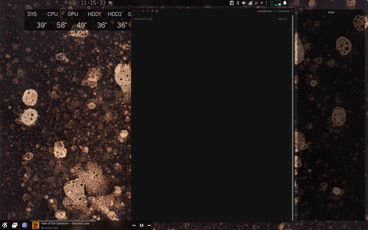This screenshot has height=230, width=368.
Task: Open the Konsole hamburger menu
Action: click(157, 11)
